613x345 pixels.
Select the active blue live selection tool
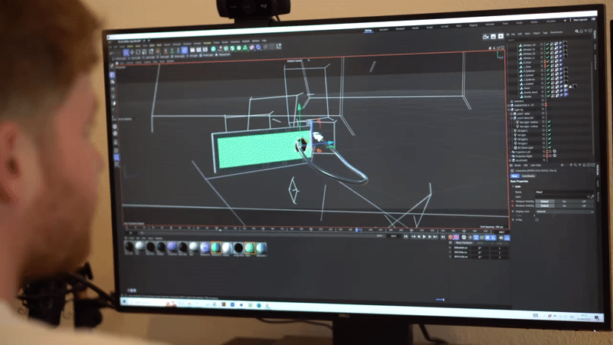[x=126, y=52]
